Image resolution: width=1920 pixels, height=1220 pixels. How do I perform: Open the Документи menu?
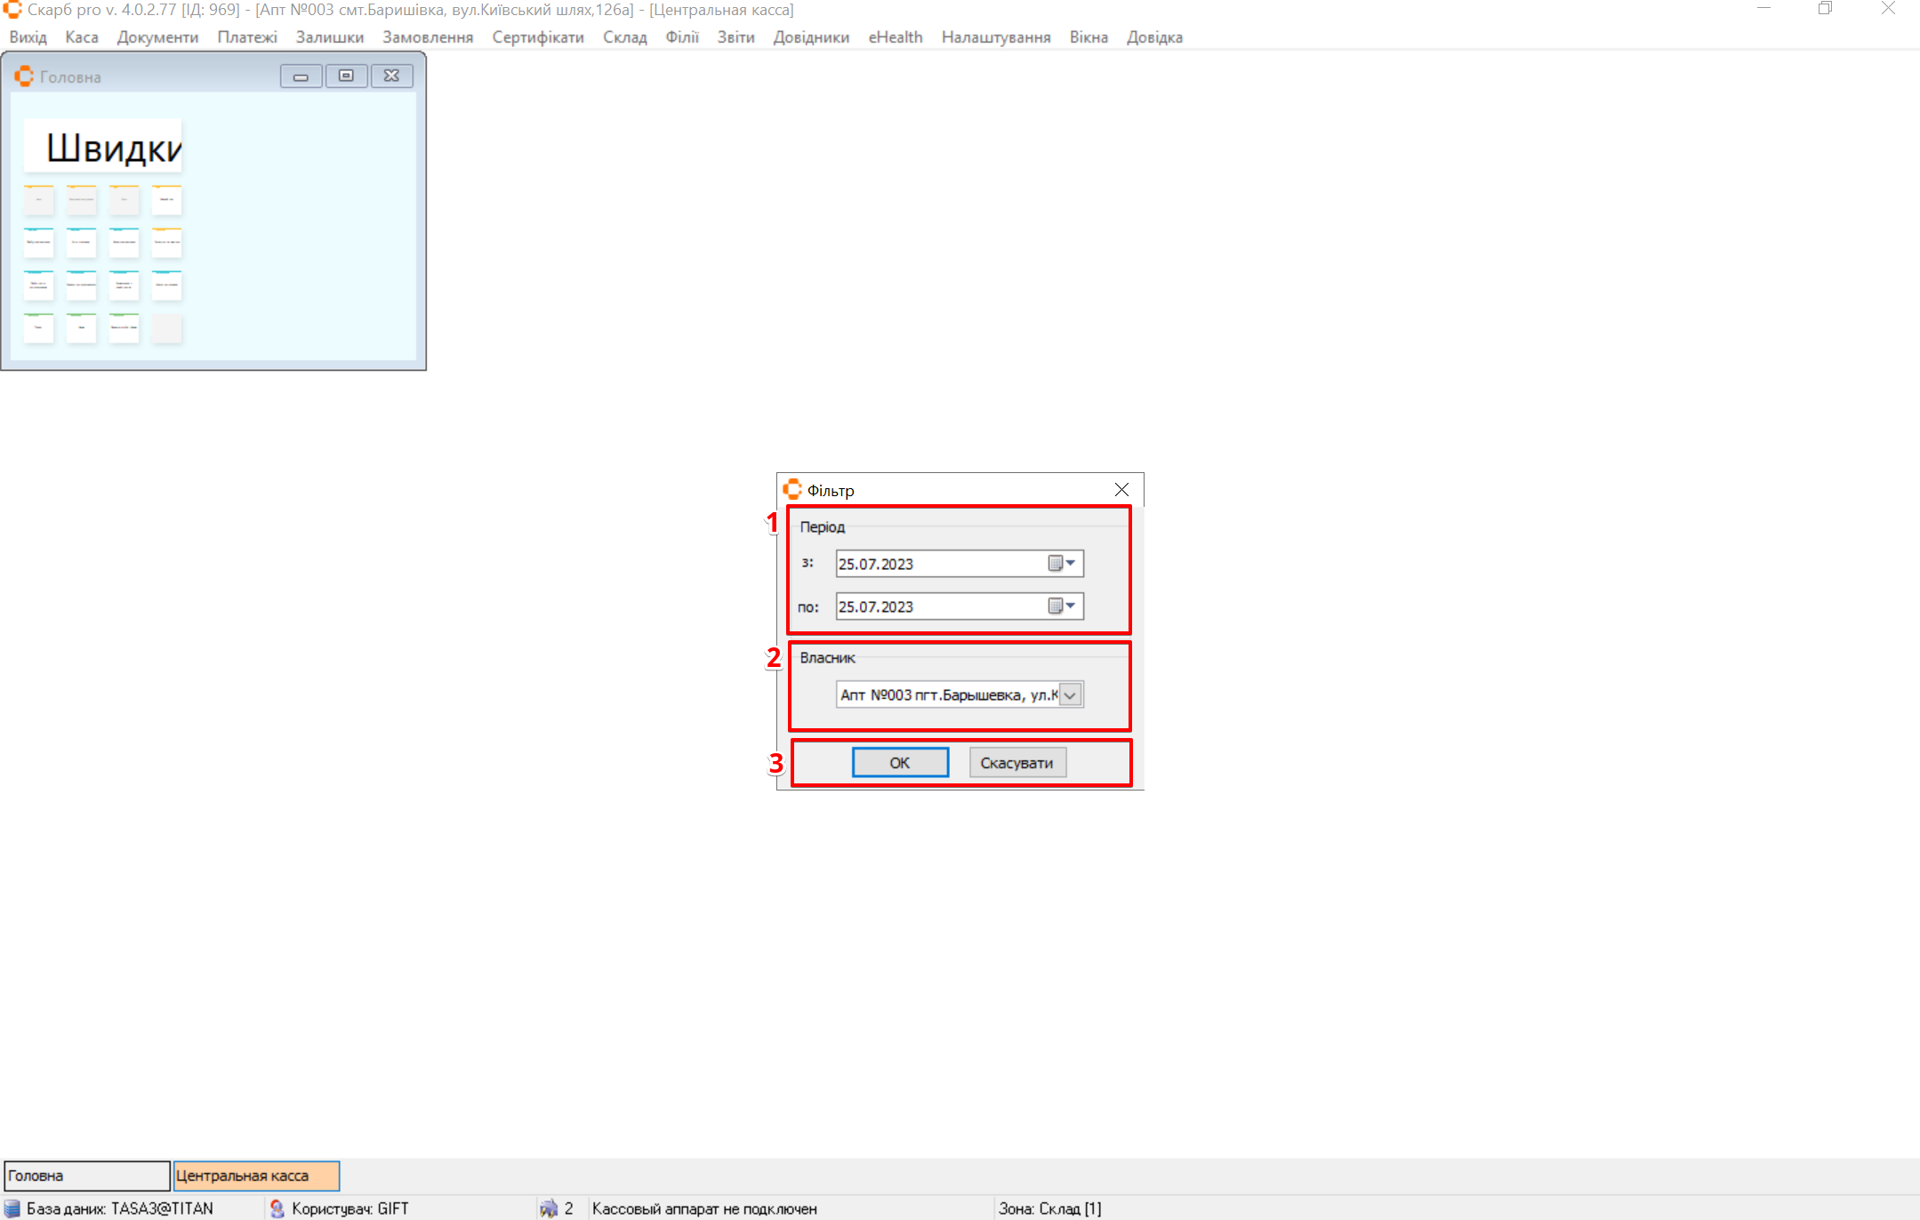click(x=157, y=37)
